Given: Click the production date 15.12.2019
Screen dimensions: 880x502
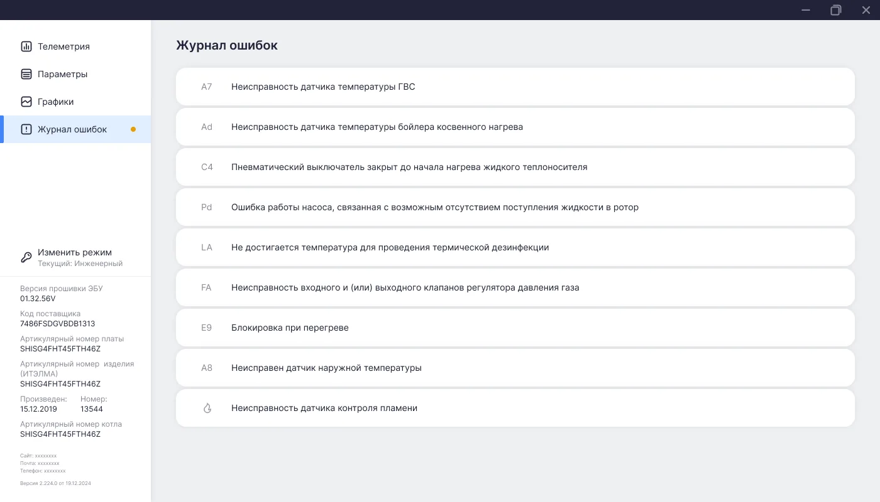Looking at the screenshot, I should [x=38, y=409].
